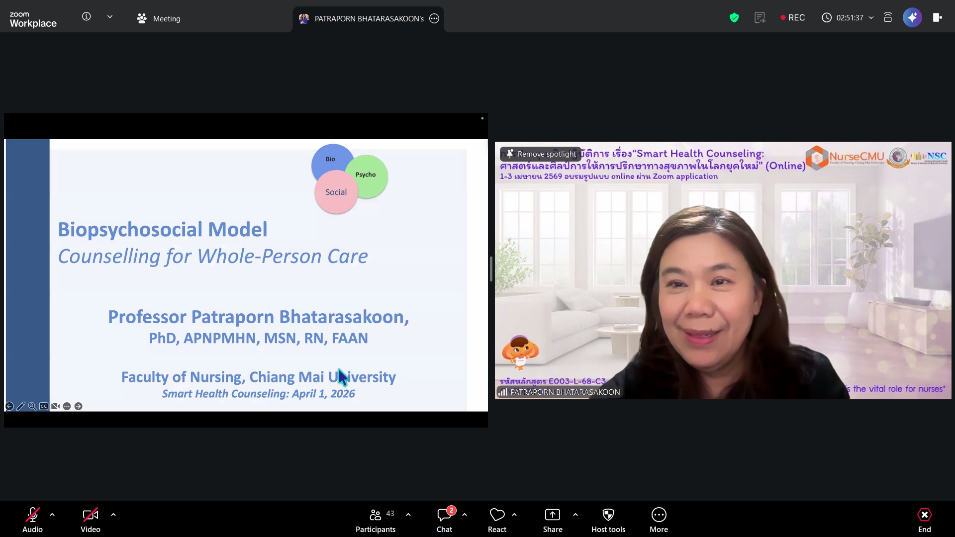955x537 pixels.
Task: Open the Participants panel
Action: 376,520
